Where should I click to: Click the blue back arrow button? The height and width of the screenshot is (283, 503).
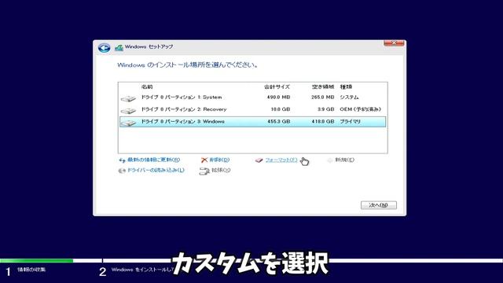coord(104,48)
